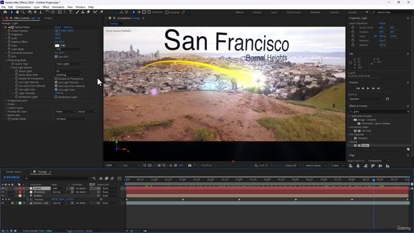Select the Rectangle shape tool
The width and height of the screenshot is (414, 233).
[x=60, y=12]
